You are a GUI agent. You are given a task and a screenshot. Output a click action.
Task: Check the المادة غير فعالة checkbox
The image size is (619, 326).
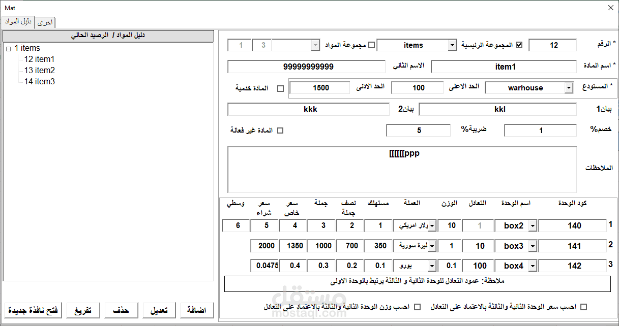click(279, 131)
